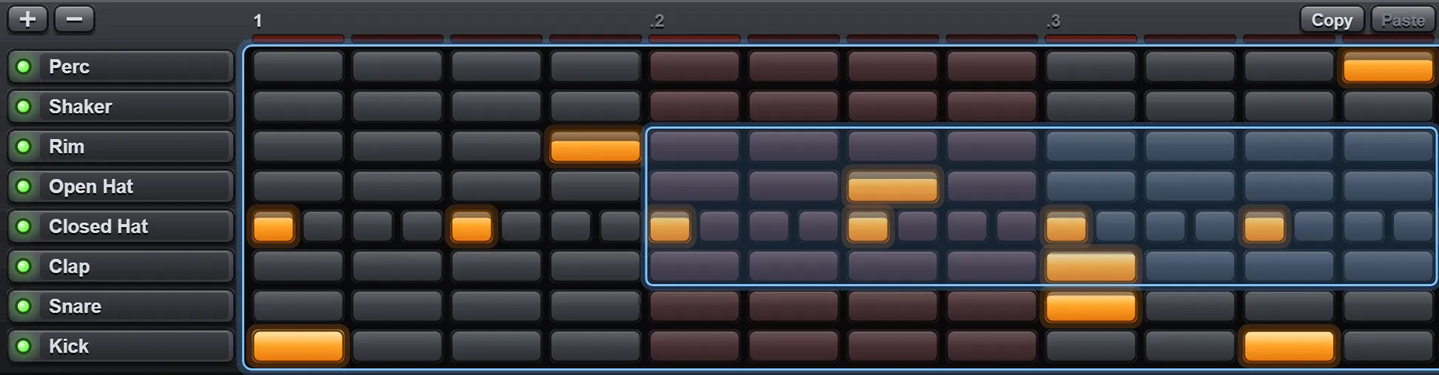Screen dimensions: 1439x375
Task: Clear the lit Clap step
Action: click(x=1090, y=266)
